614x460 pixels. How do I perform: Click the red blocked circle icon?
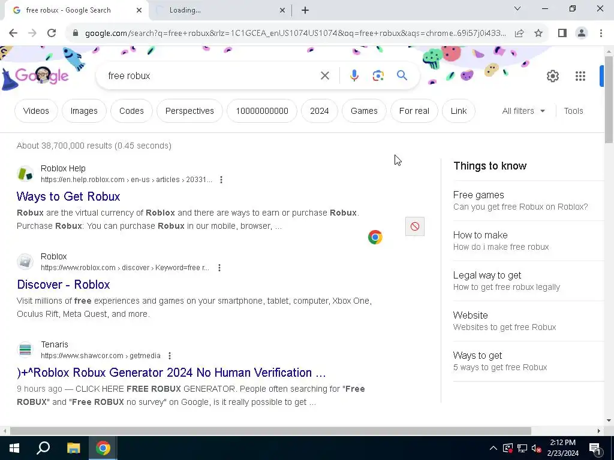(x=415, y=226)
